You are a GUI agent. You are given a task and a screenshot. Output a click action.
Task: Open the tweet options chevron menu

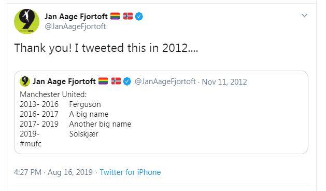(x=304, y=16)
